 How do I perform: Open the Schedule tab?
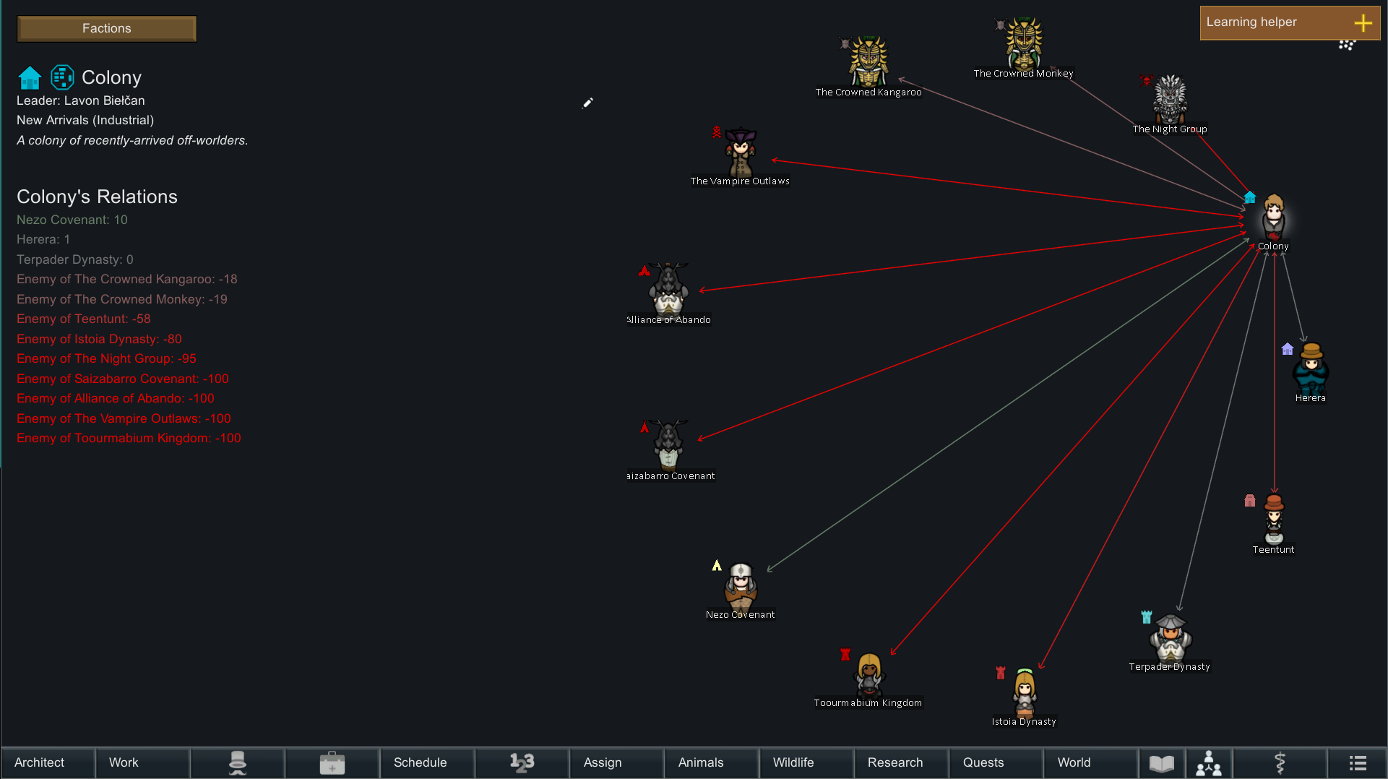[427, 763]
